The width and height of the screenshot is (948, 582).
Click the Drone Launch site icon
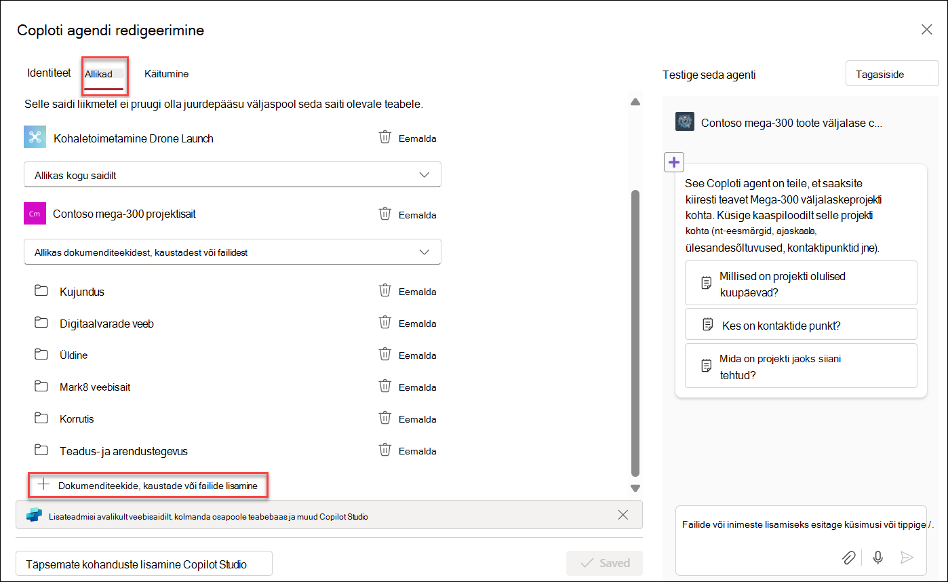[x=34, y=138]
